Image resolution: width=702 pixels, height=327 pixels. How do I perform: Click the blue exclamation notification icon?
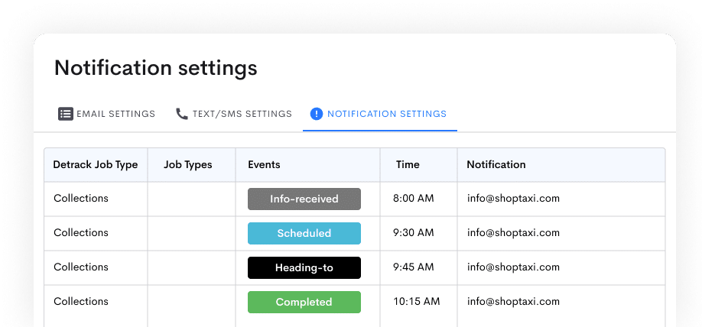[316, 114]
